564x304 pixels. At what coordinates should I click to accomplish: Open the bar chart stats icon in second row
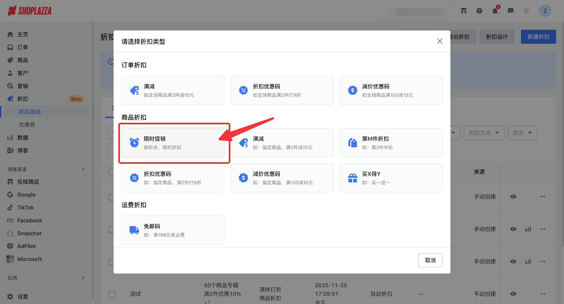528,229
